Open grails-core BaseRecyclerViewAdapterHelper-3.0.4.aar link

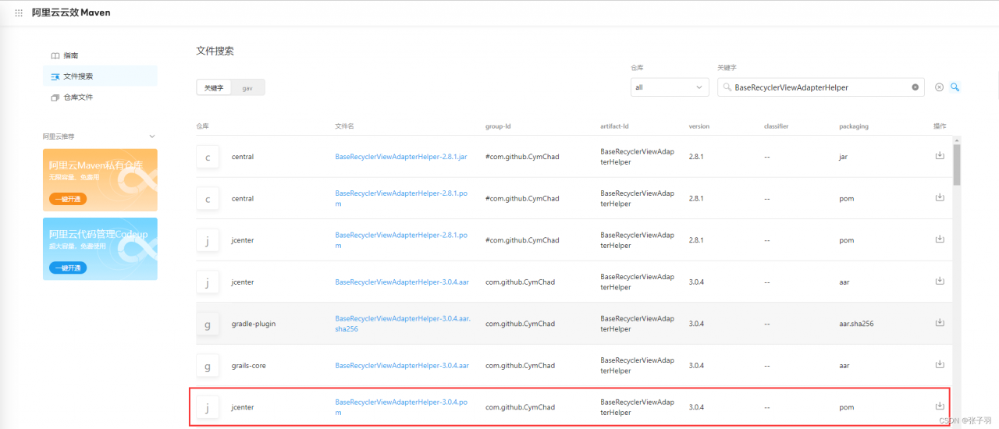(x=402, y=365)
